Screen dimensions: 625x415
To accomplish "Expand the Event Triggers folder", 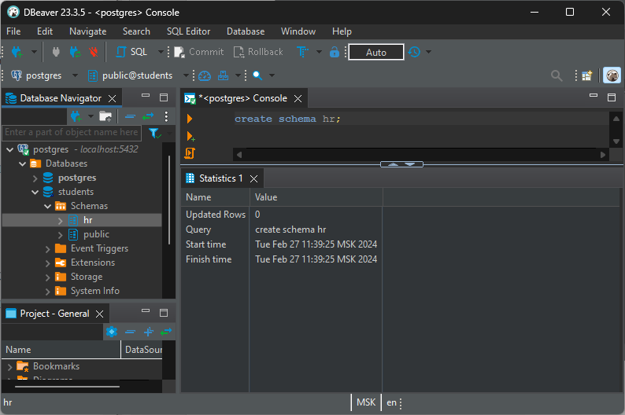I will pos(47,249).
